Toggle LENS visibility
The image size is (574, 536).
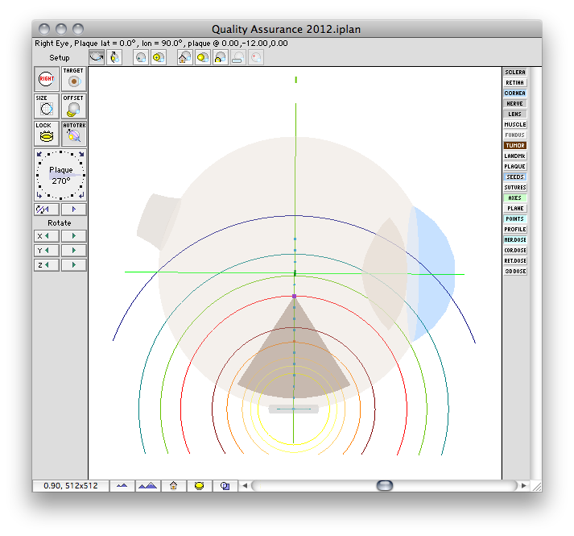[515, 114]
